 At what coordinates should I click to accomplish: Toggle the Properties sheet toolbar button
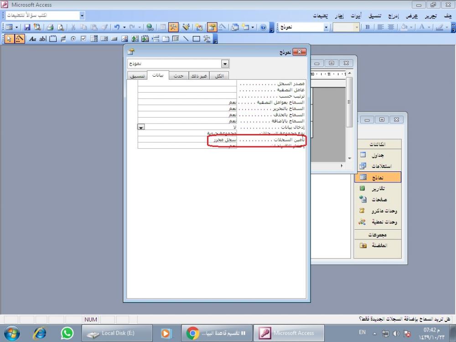pyautogui.click(x=212, y=27)
